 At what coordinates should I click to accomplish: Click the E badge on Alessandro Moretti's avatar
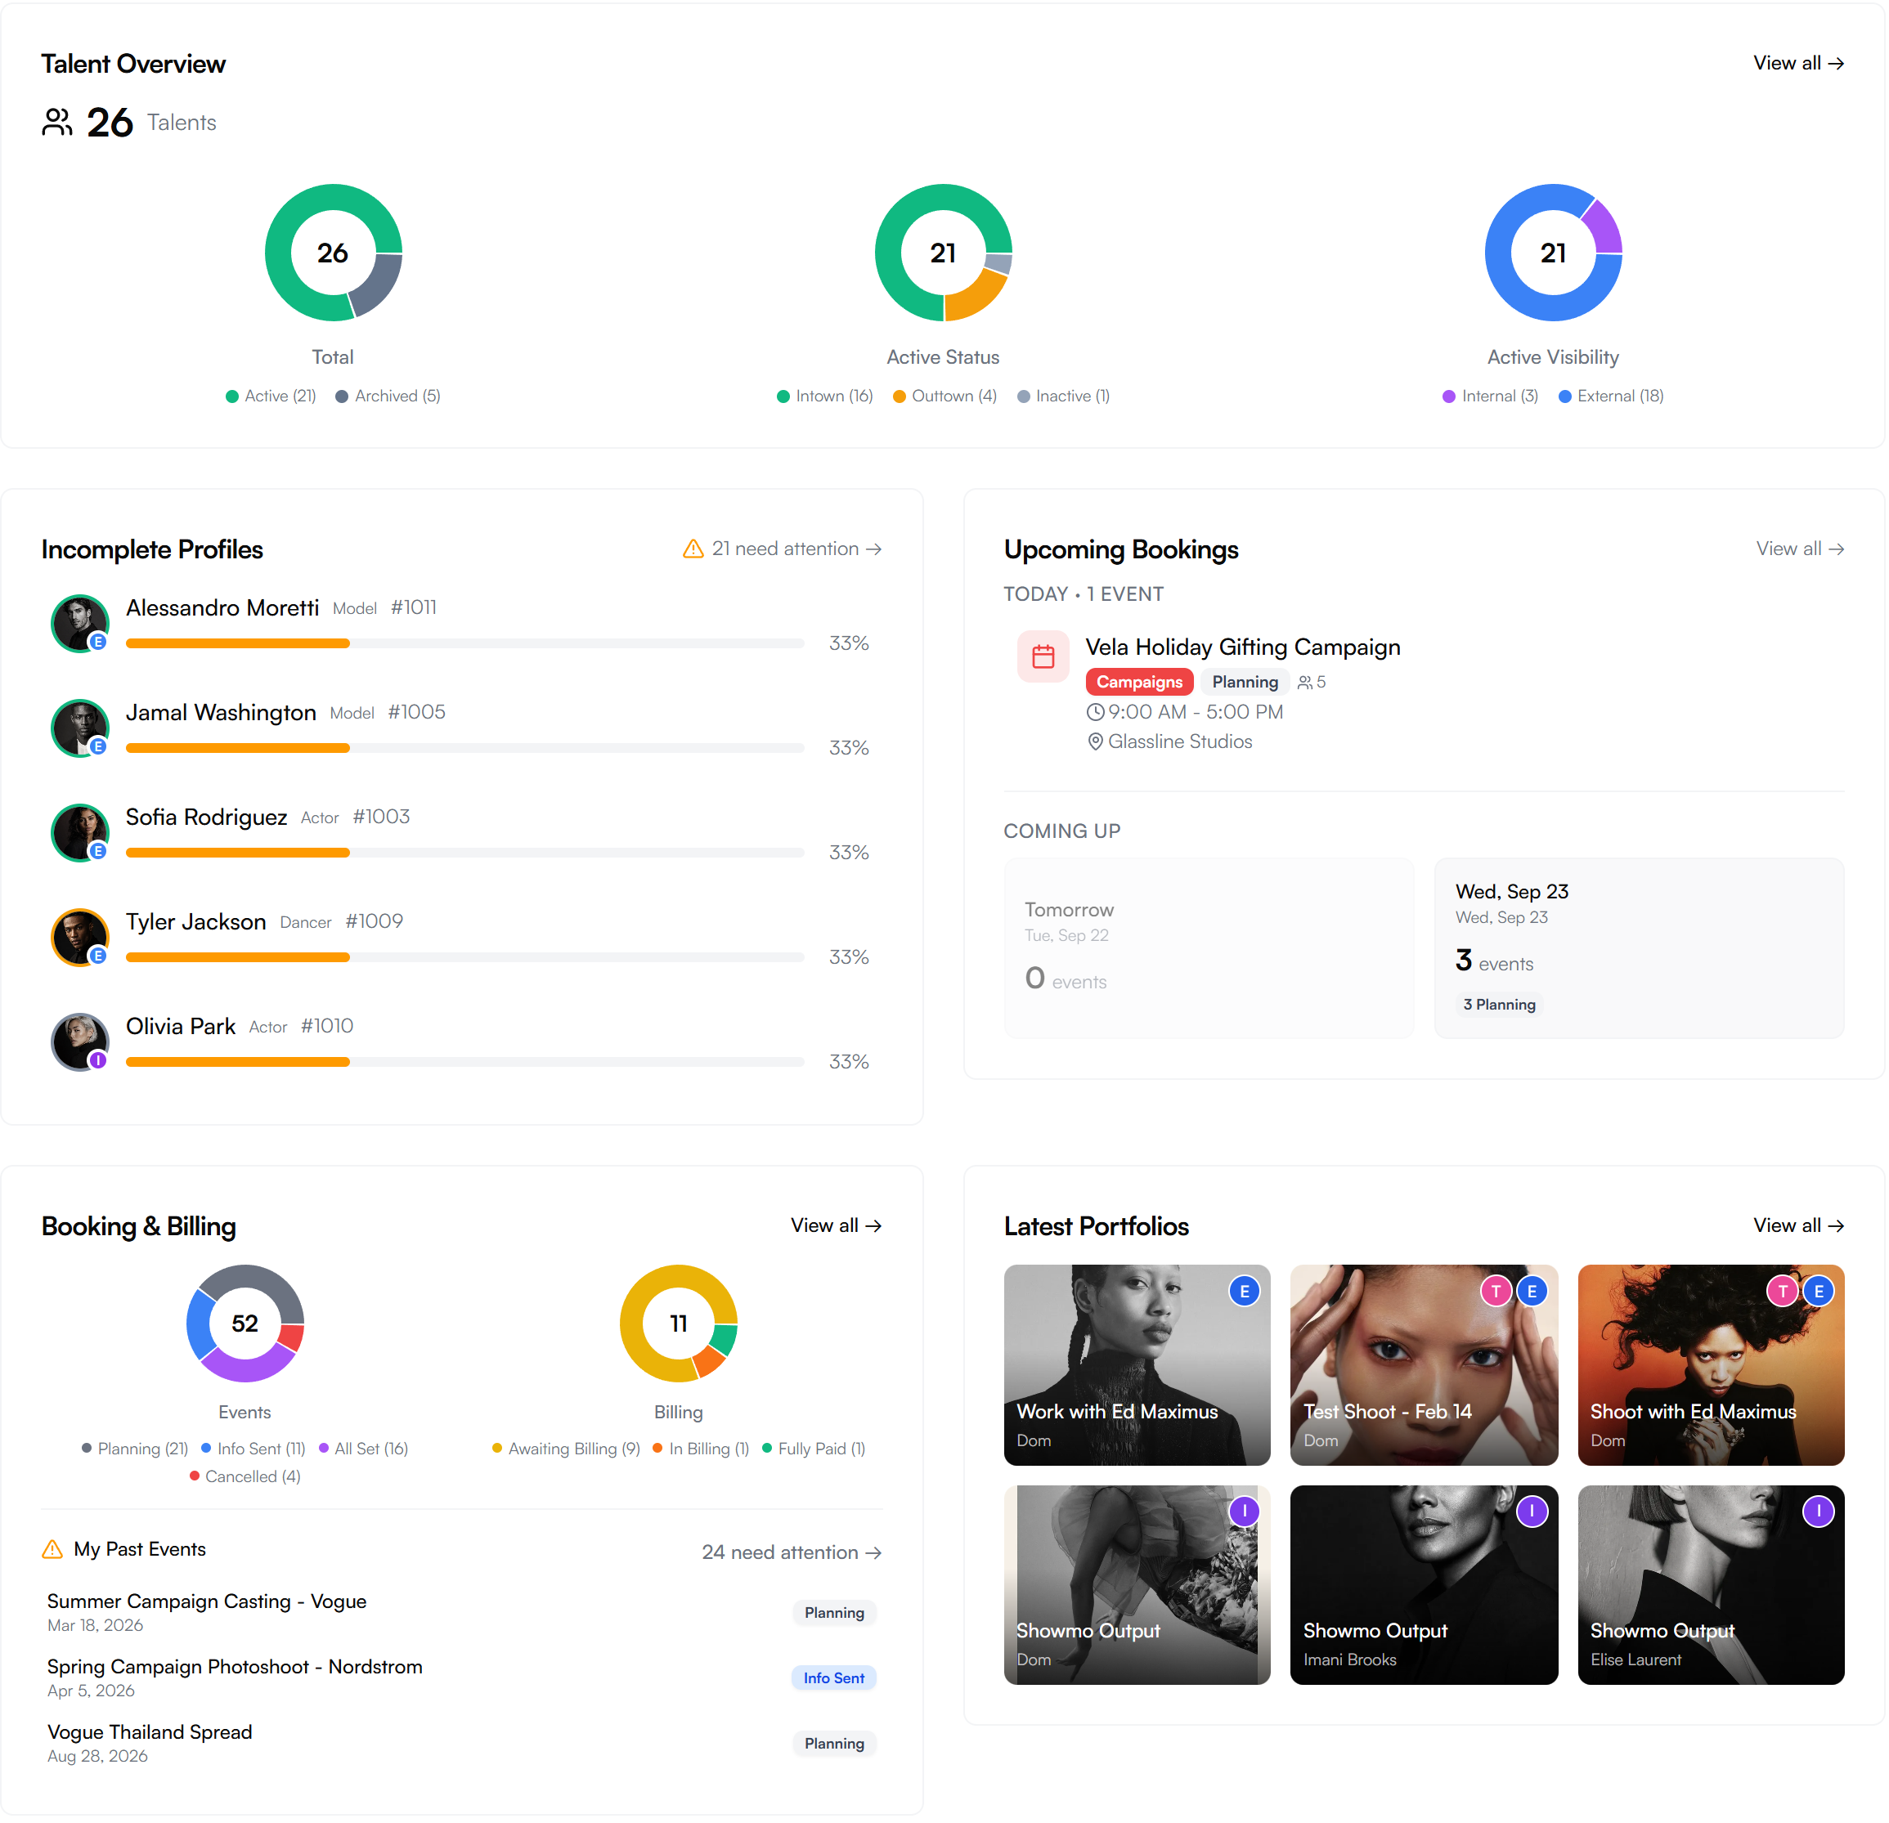coord(97,642)
